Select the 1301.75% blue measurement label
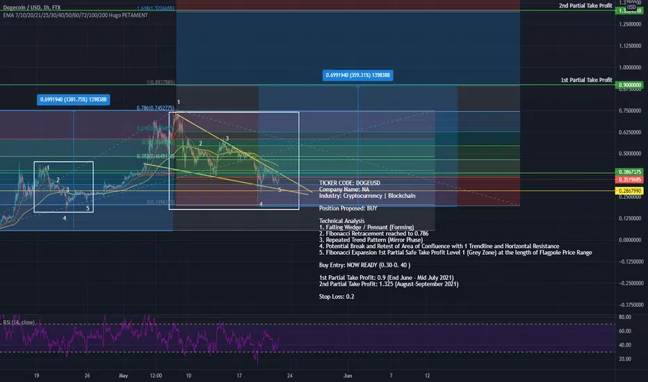 pyautogui.click(x=73, y=99)
